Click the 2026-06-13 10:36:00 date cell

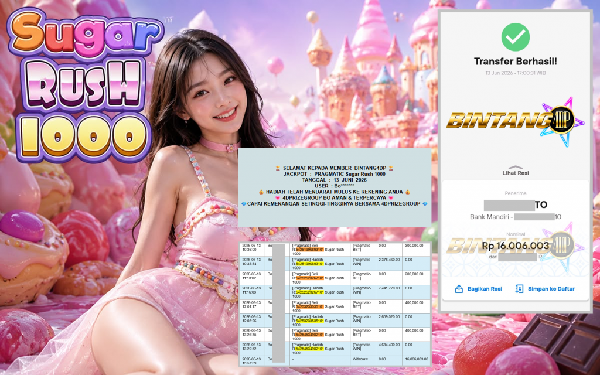click(253, 248)
